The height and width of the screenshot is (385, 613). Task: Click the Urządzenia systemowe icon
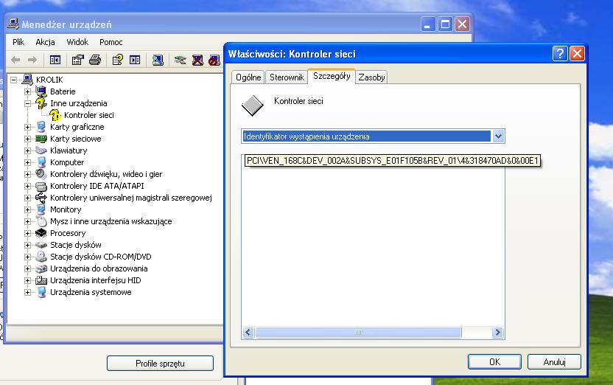(x=41, y=292)
